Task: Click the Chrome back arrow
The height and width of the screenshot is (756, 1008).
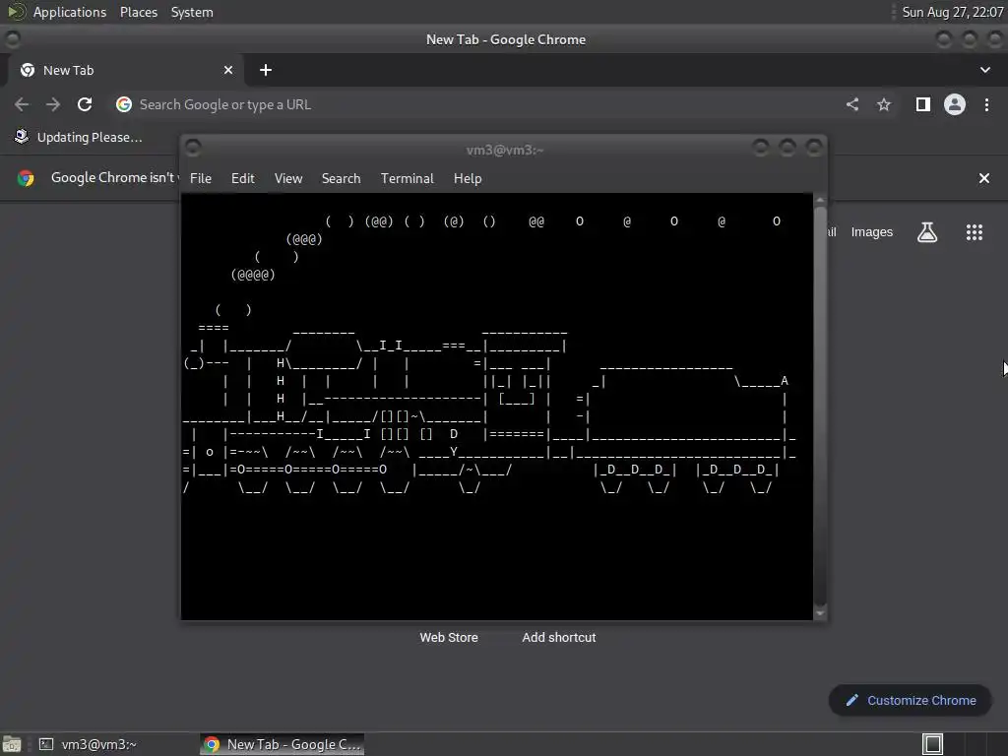Action: point(22,104)
